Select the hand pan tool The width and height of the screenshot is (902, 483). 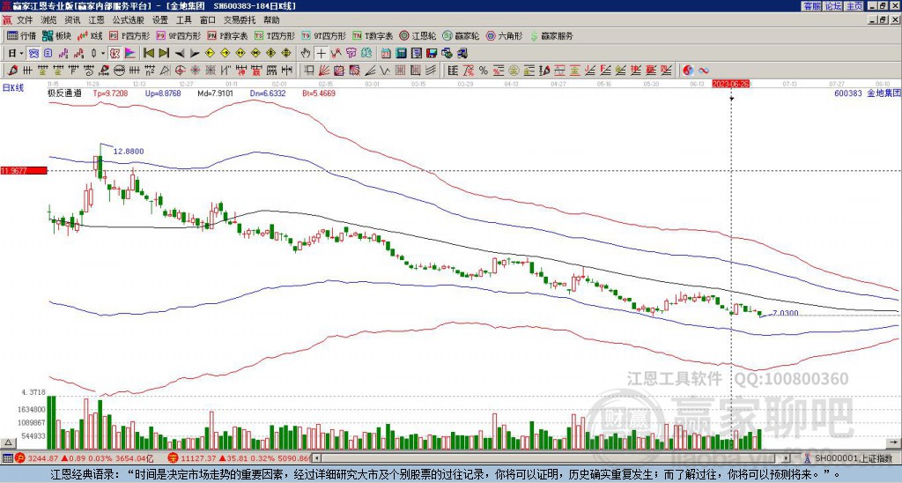click(306, 54)
